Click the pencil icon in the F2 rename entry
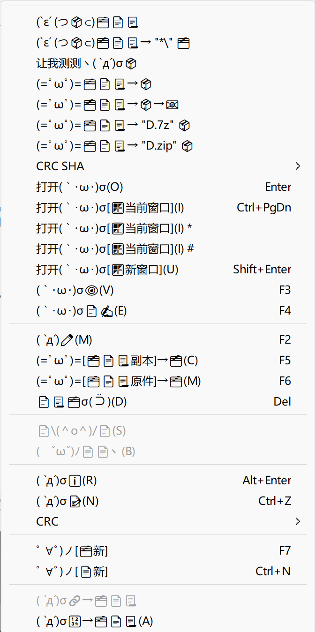Viewport: 315px width, 632px height. click(67, 339)
